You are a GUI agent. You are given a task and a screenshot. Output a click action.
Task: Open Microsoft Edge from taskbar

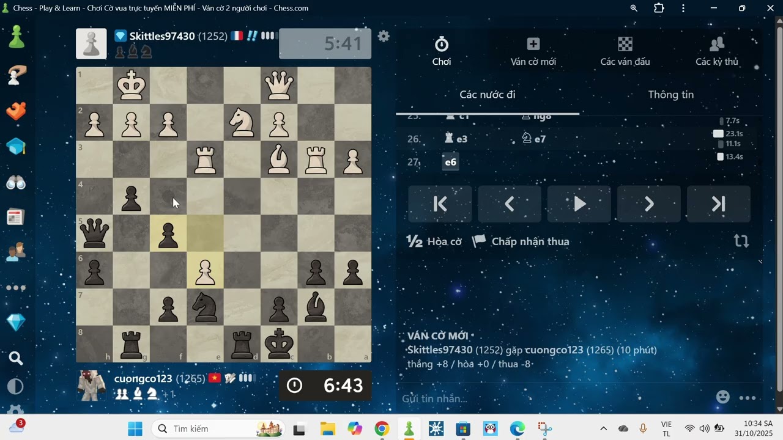coord(518,428)
